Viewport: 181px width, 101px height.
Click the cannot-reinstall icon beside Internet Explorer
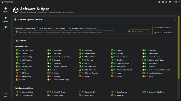click(x=21, y=92)
